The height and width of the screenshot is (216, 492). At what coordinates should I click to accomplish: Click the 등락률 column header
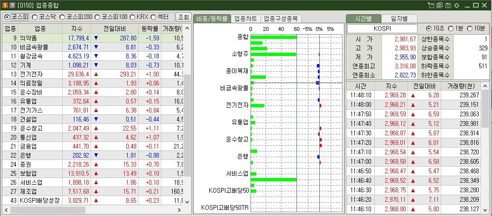tap(149, 29)
